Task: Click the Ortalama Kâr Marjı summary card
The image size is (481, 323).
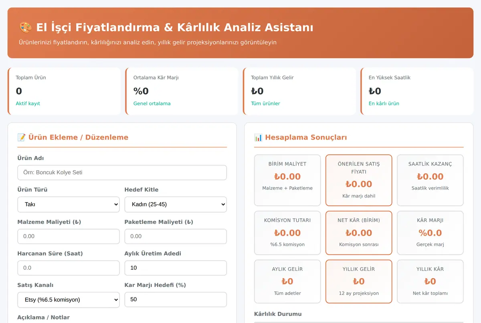Action: tap(182, 91)
